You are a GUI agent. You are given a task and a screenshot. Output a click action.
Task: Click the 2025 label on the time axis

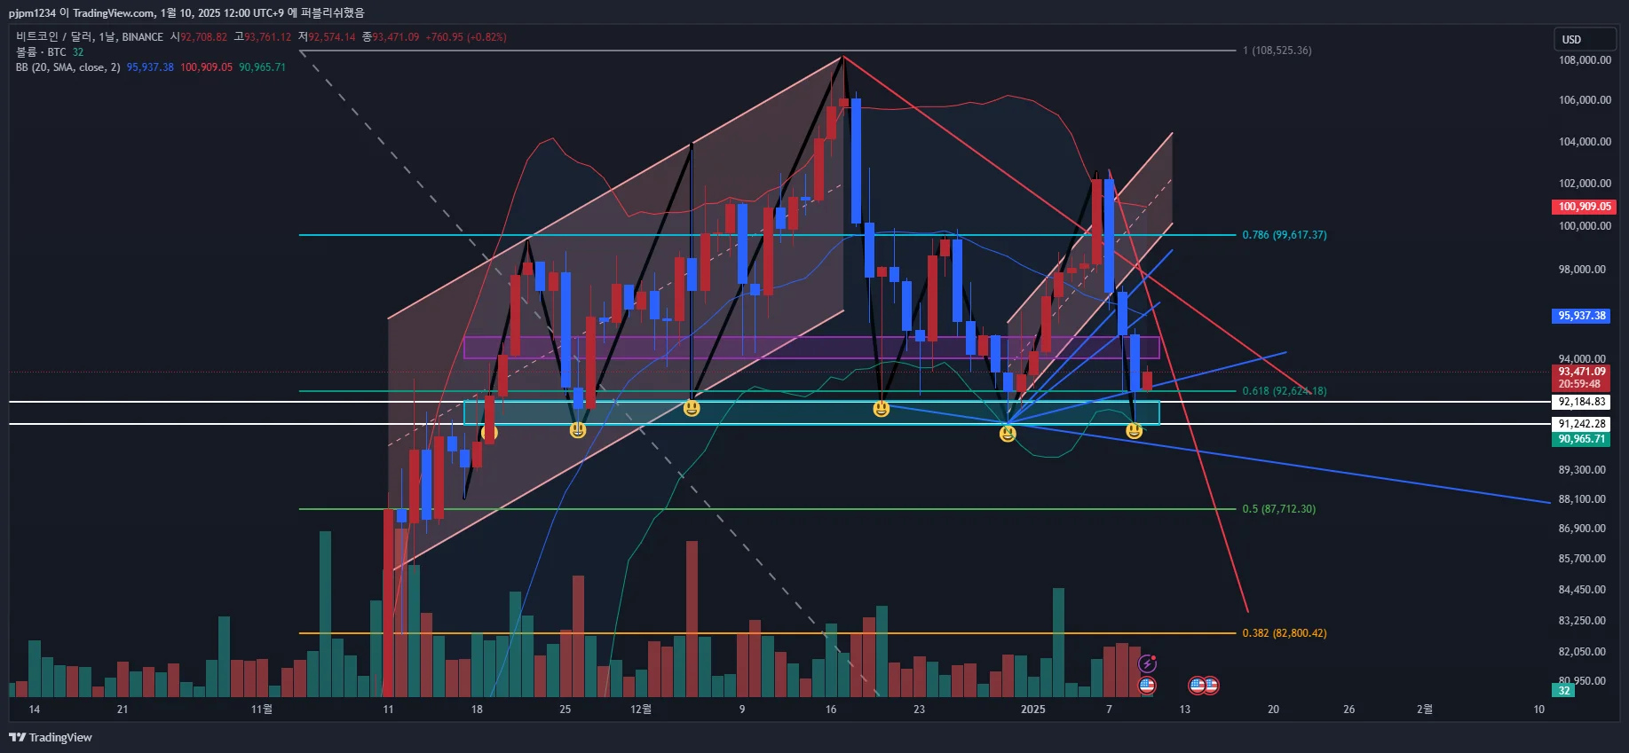pos(1032,710)
